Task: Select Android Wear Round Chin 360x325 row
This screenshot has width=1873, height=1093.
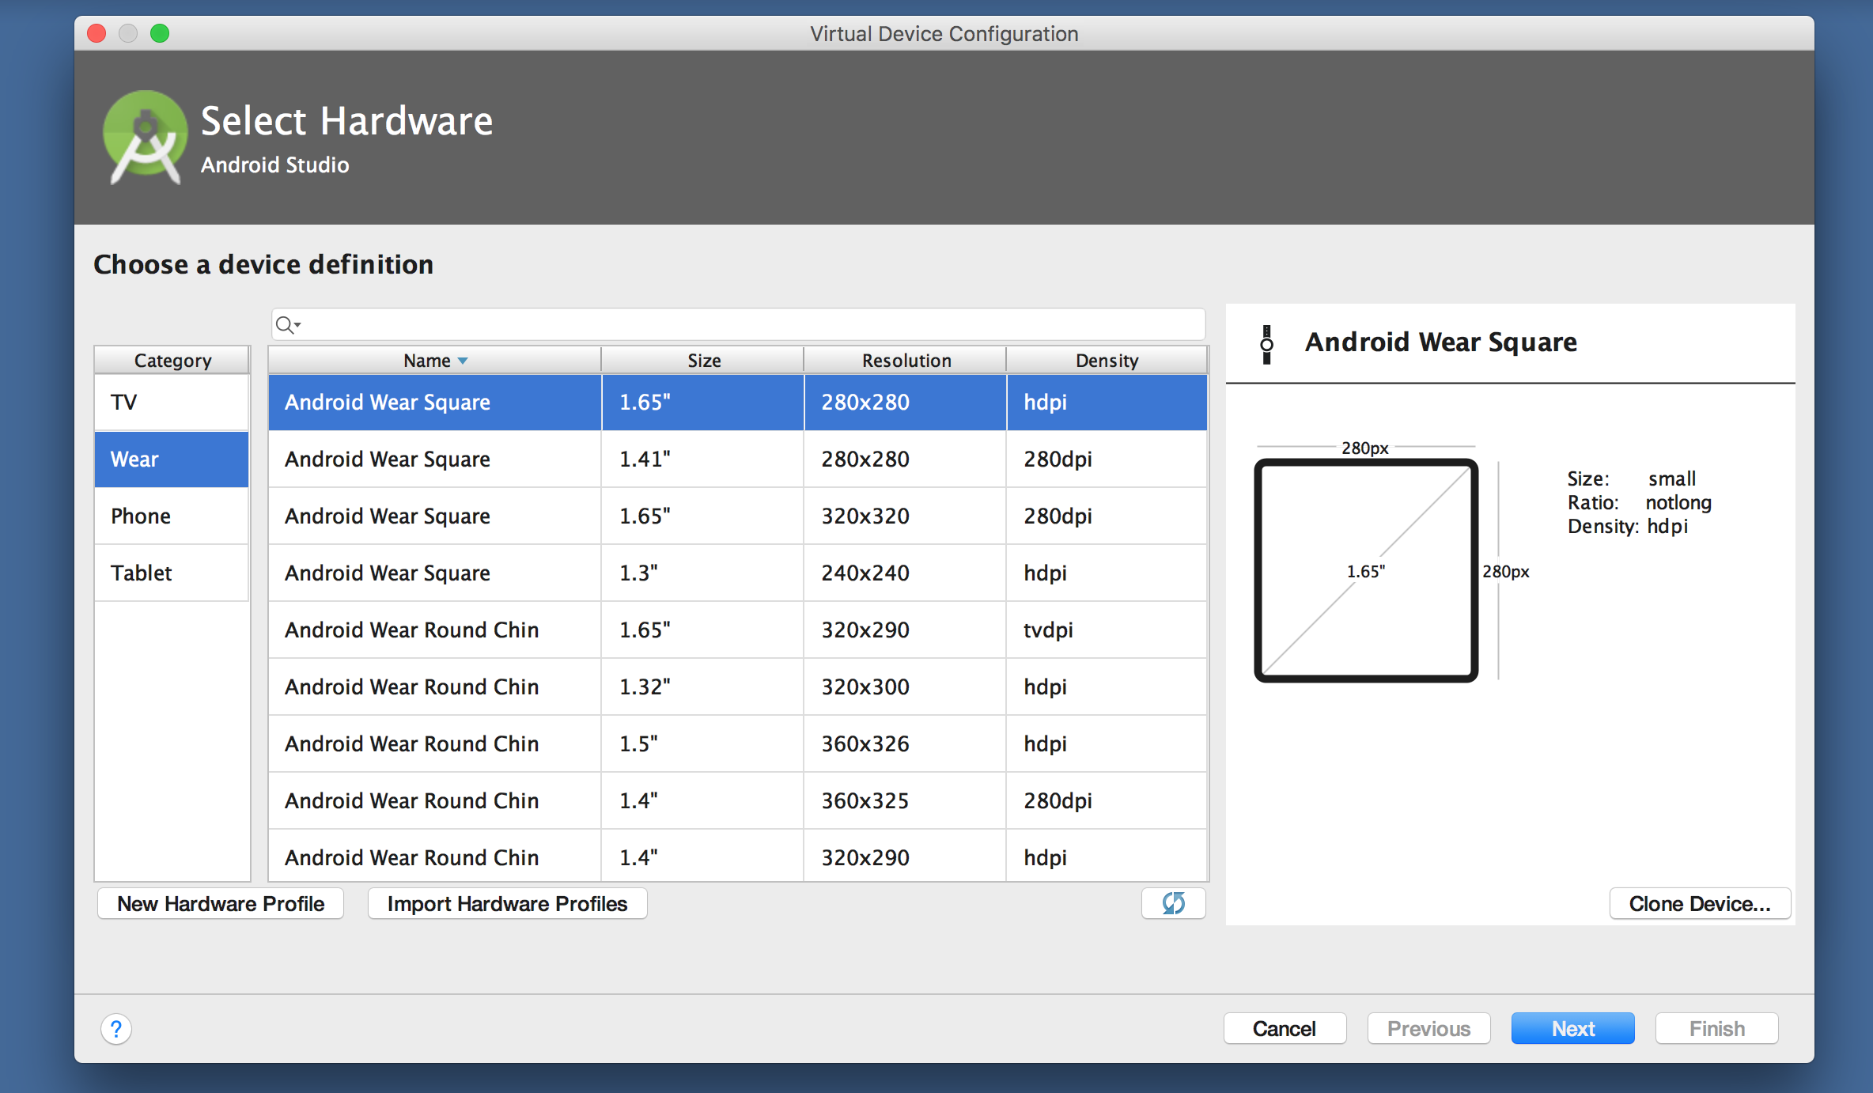Action: coord(738,800)
